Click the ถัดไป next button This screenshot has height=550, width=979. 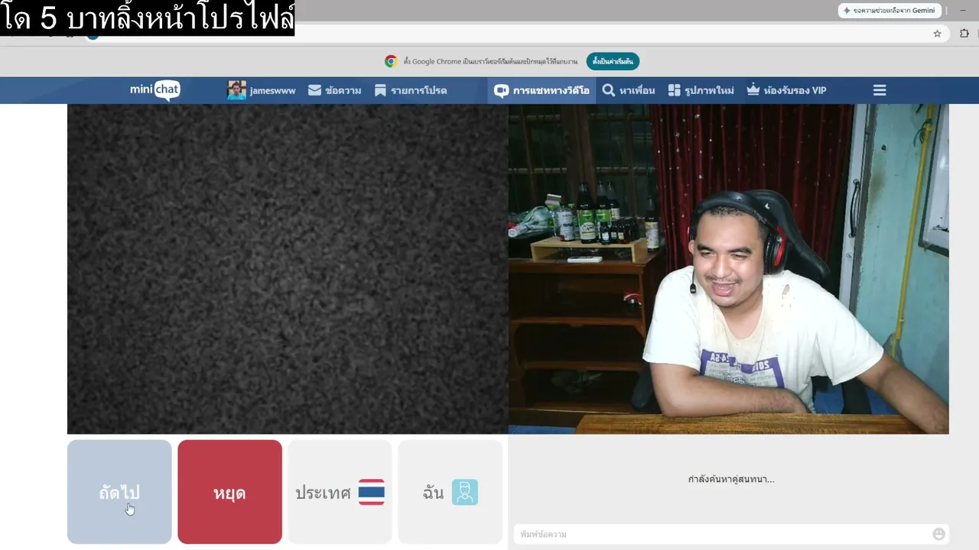[119, 492]
